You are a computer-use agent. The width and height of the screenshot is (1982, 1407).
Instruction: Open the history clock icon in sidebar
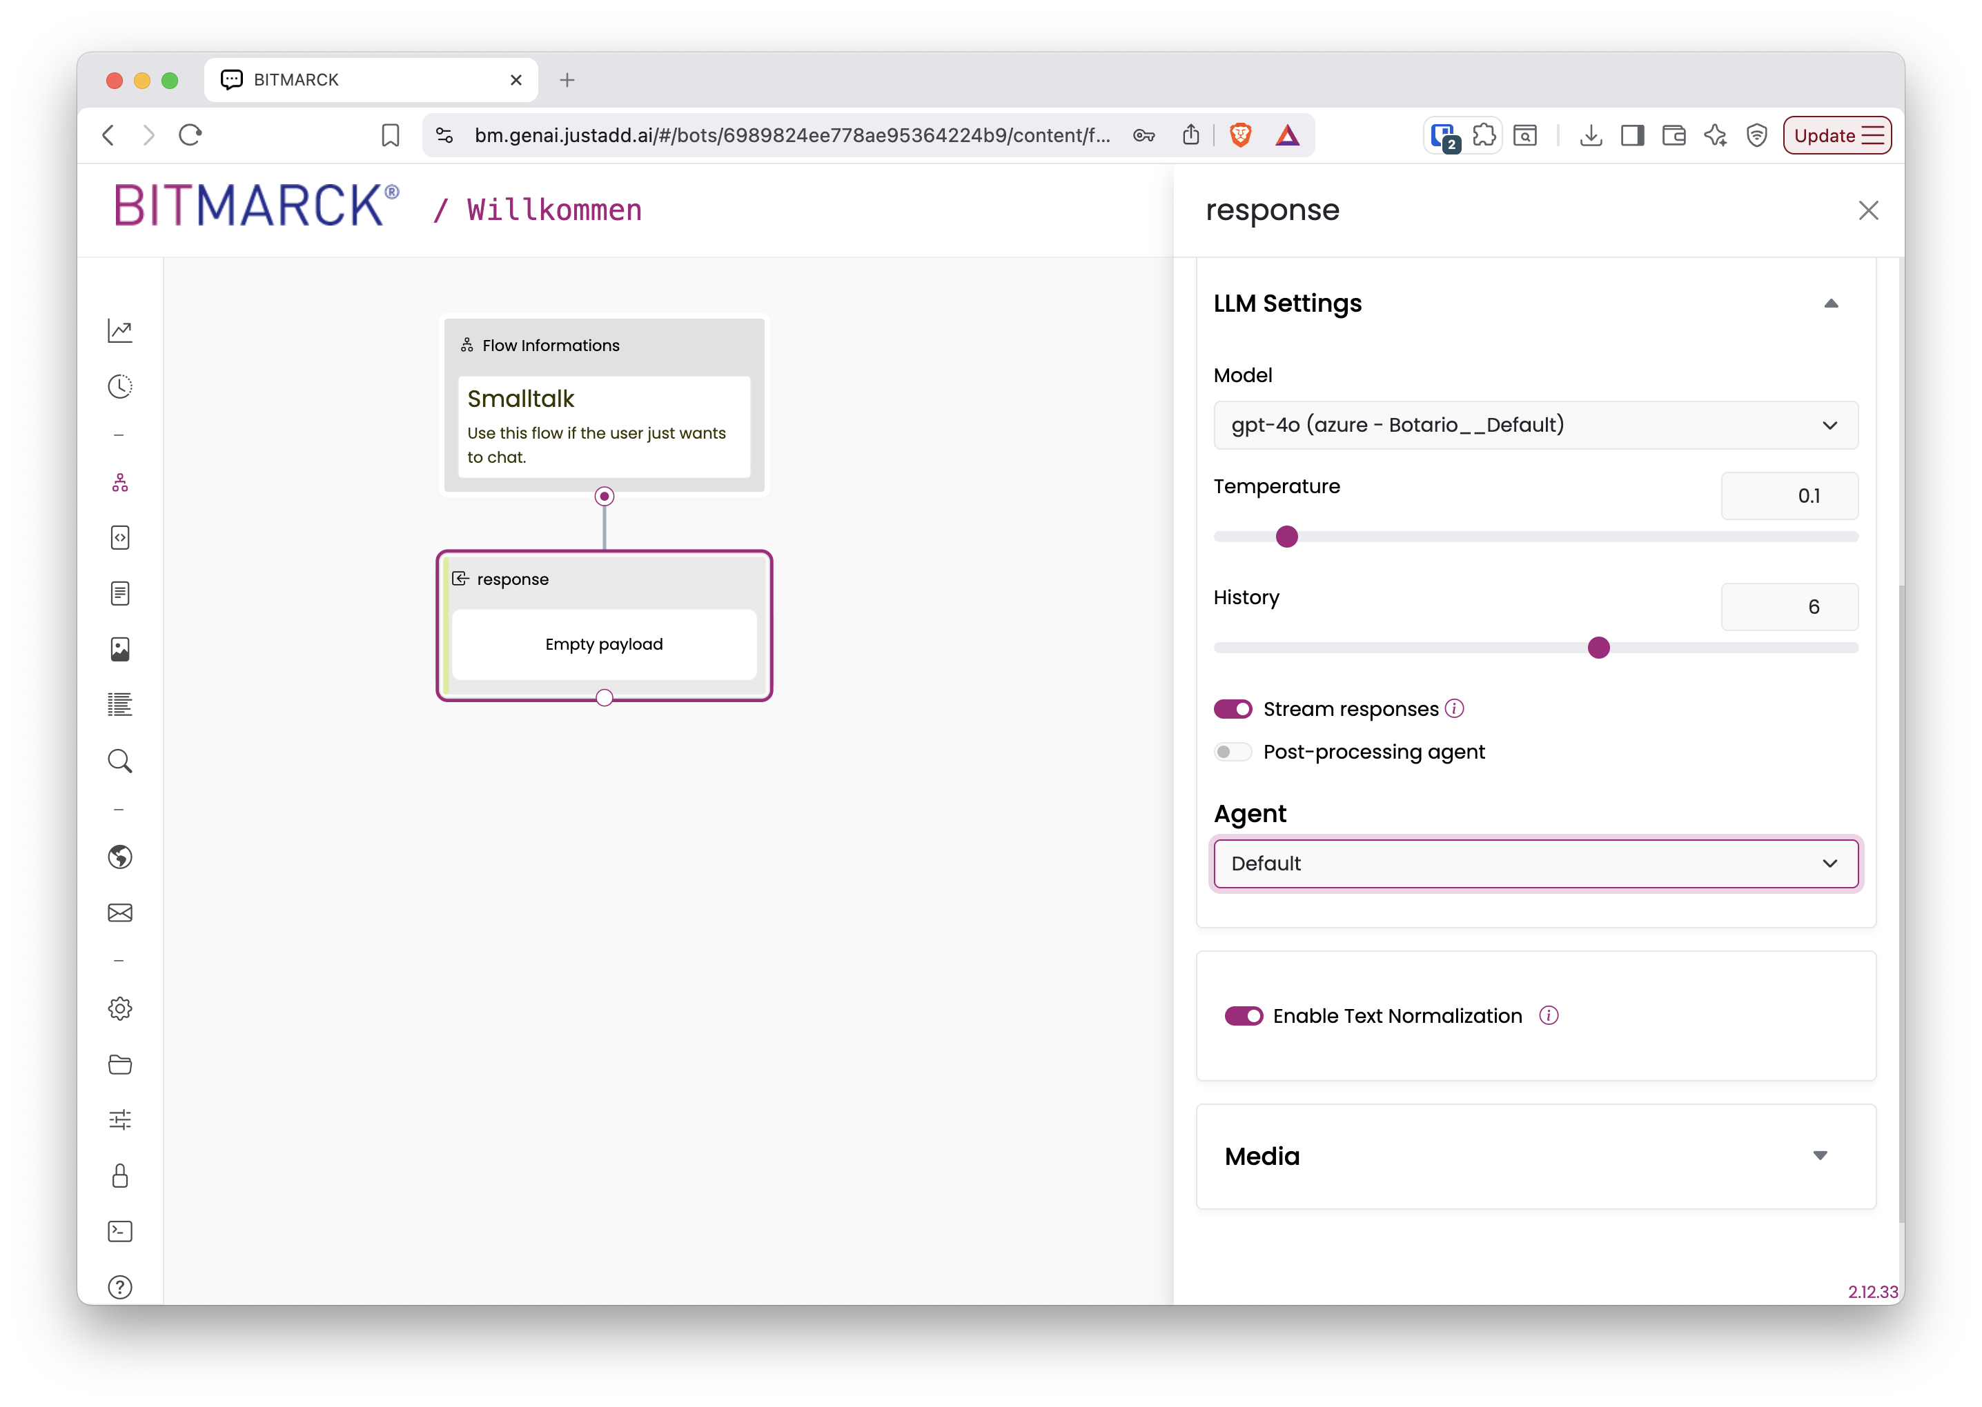(119, 386)
